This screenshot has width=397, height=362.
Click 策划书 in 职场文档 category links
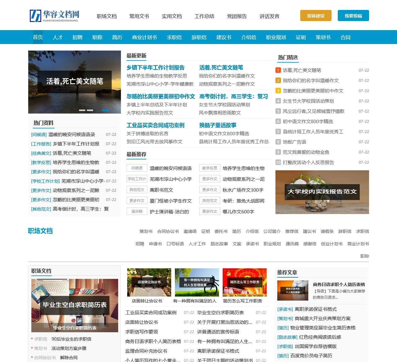(146, 231)
